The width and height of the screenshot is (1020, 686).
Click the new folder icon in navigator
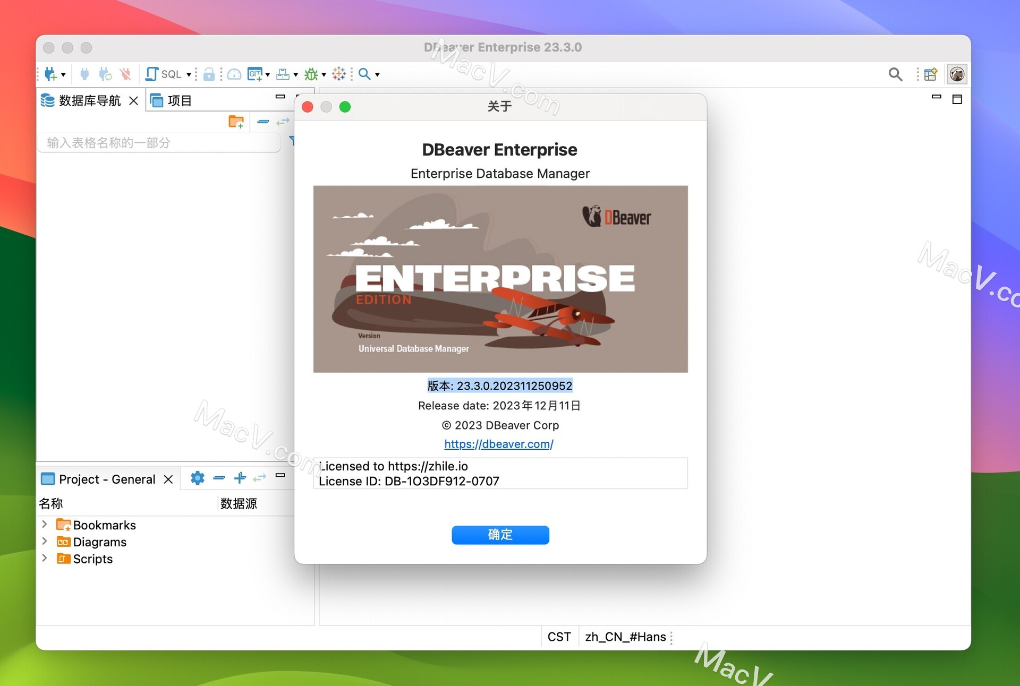(x=236, y=122)
